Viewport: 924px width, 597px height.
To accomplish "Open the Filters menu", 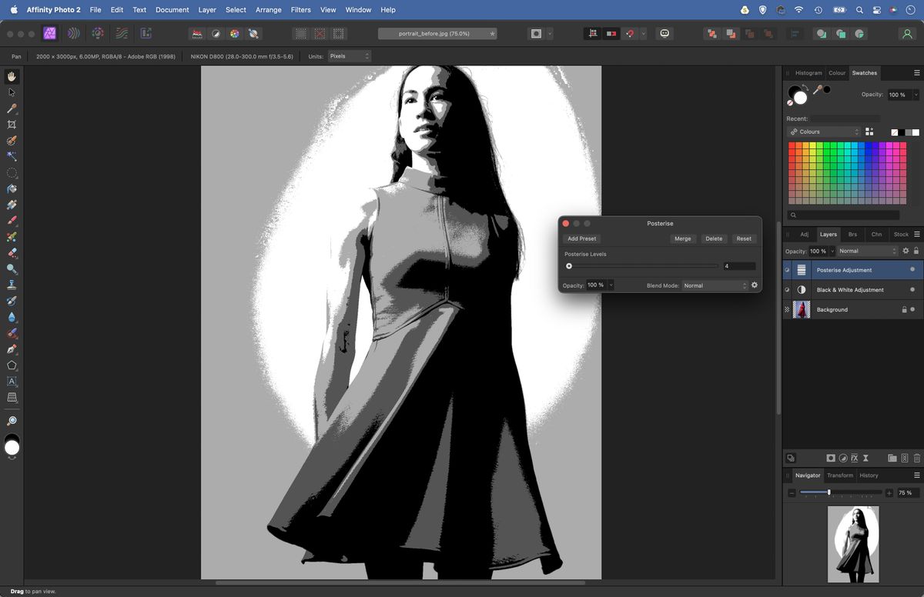I will coord(300,9).
